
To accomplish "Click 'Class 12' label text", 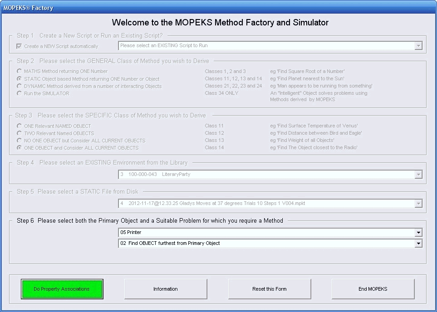I will pyautogui.click(x=214, y=133).
